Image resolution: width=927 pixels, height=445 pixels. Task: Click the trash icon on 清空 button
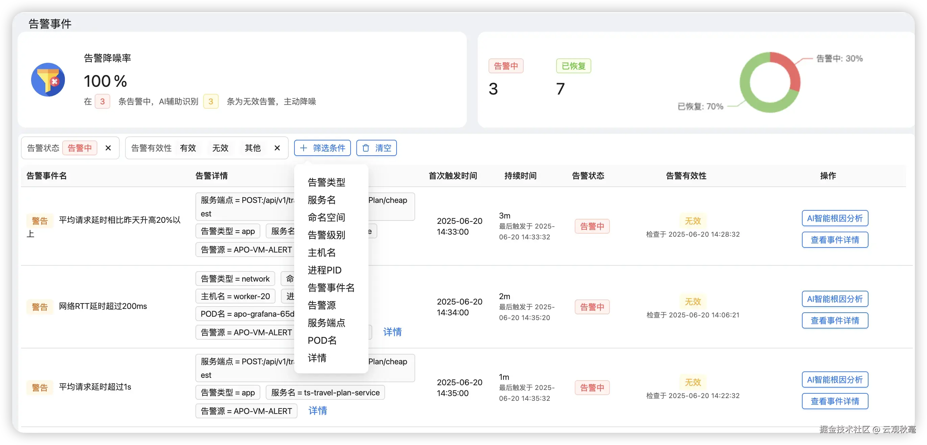365,148
